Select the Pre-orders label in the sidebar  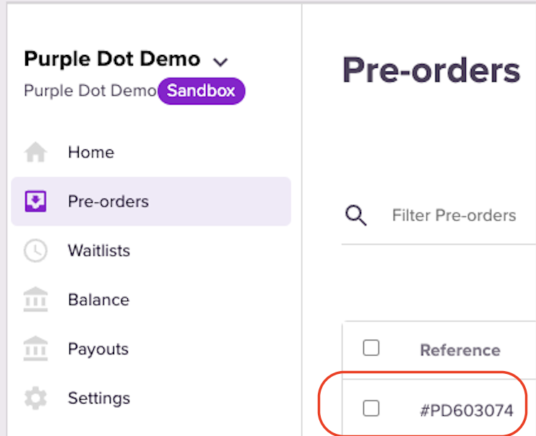[108, 201]
